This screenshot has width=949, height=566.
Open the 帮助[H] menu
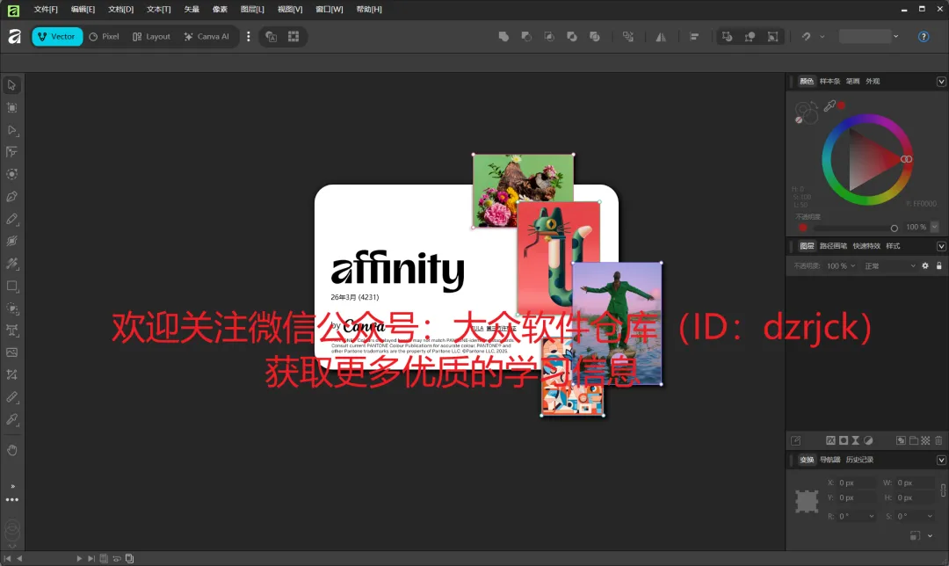point(369,9)
